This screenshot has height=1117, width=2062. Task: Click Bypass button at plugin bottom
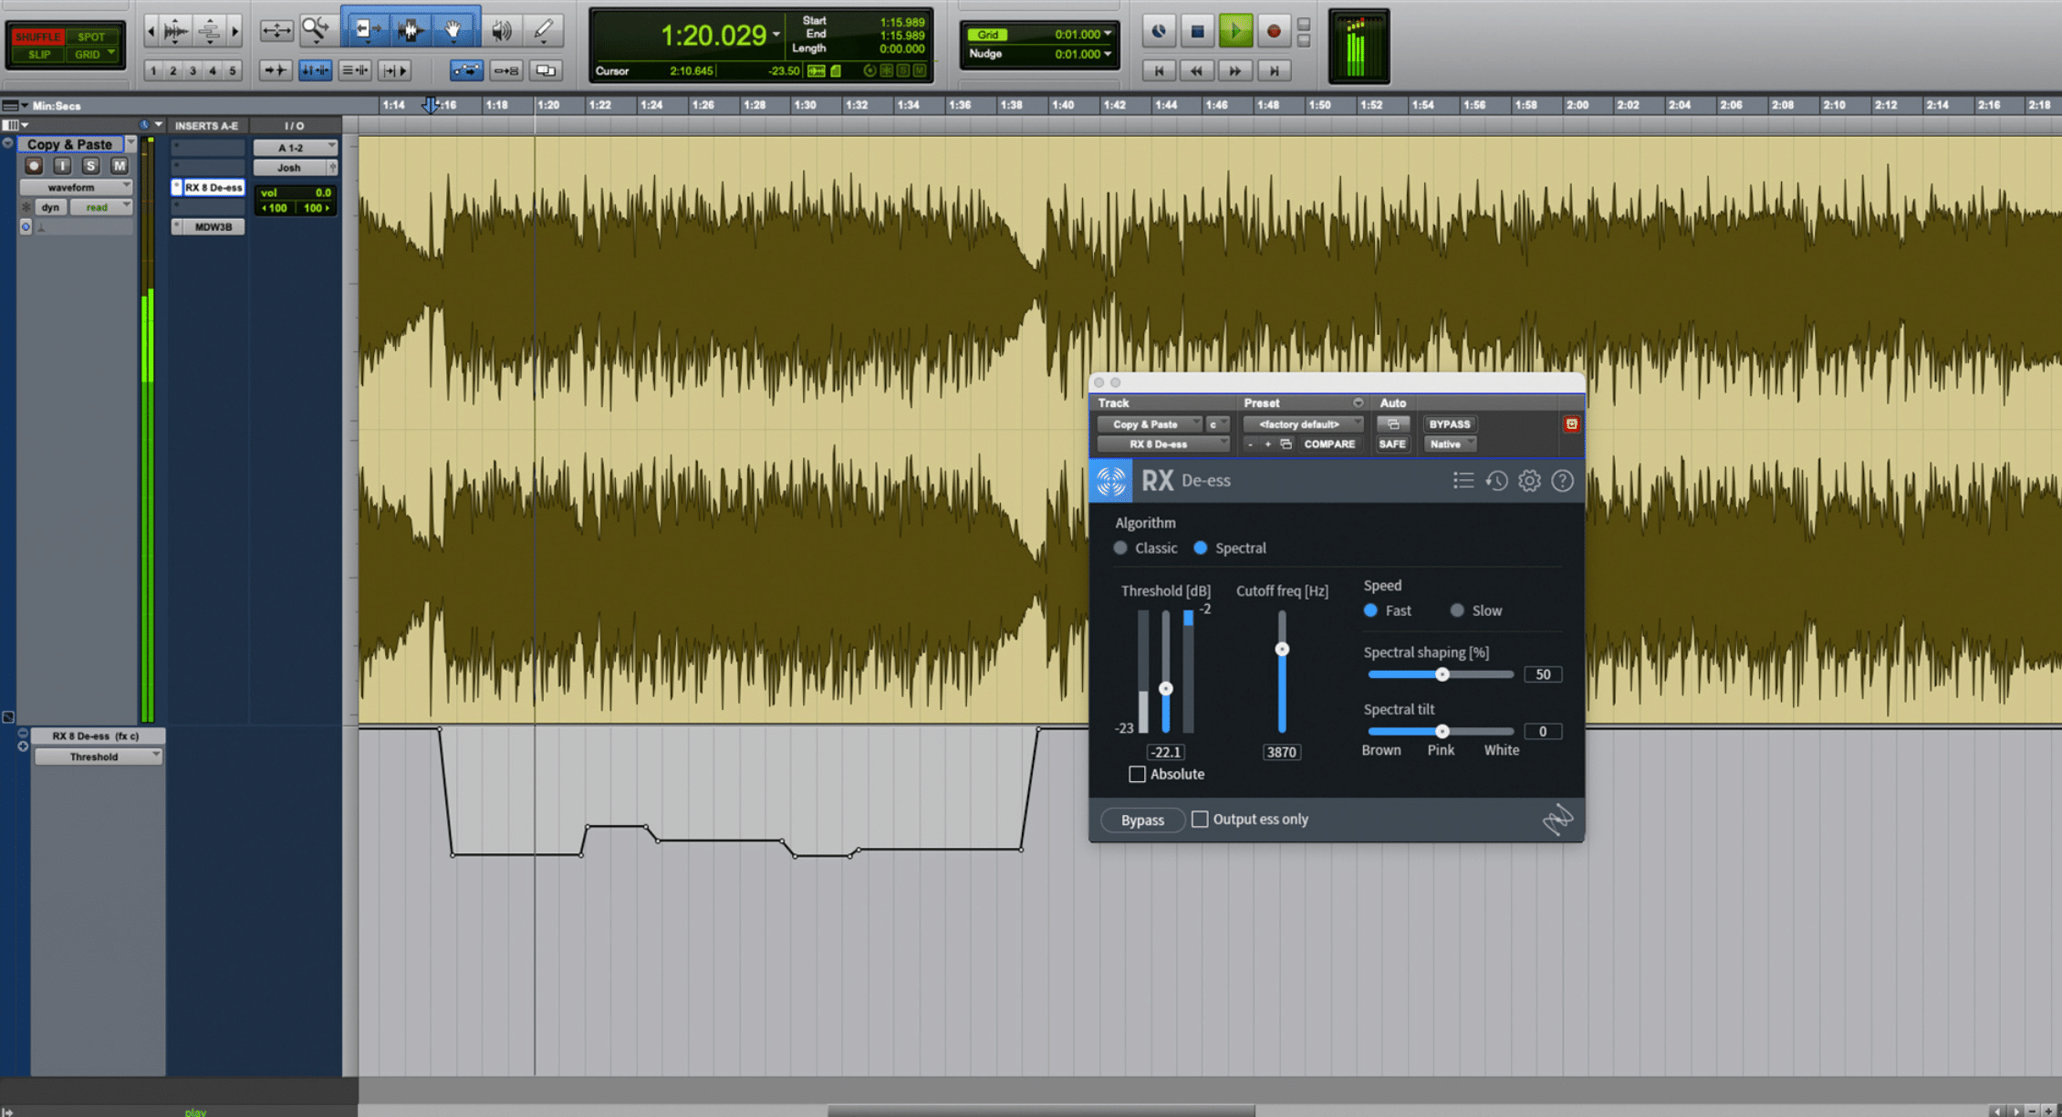click(1142, 819)
